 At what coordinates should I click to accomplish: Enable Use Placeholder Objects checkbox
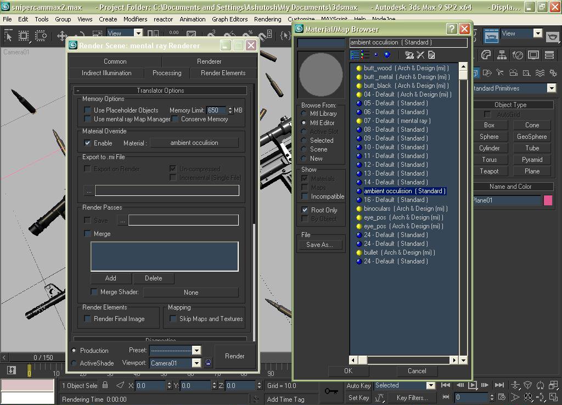pyautogui.click(x=87, y=110)
